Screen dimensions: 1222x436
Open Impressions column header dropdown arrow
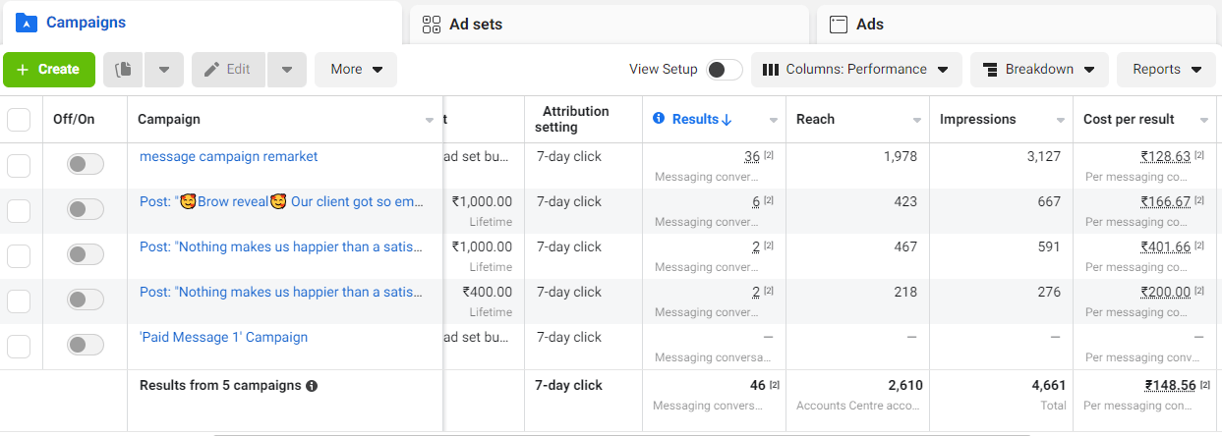coord(1061,121)
